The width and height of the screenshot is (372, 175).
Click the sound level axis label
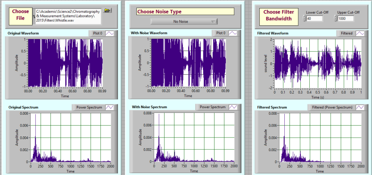pyautogui.click(x=265, y=64)
